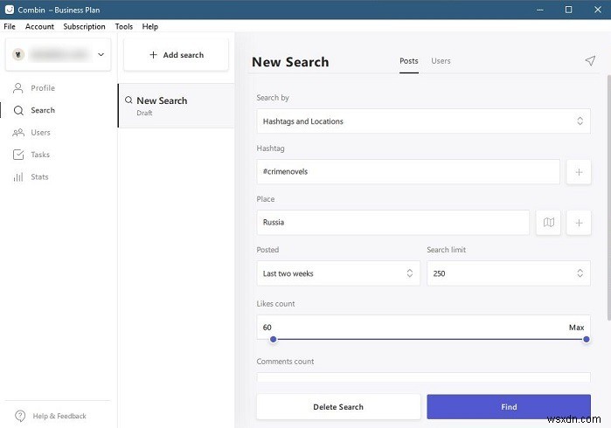Click into the Hashtag input field
611x428 pixels.
[408, 172]
